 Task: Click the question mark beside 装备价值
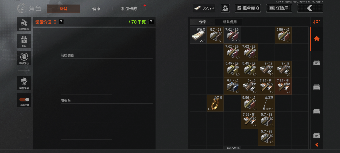(x=61, y=22)
